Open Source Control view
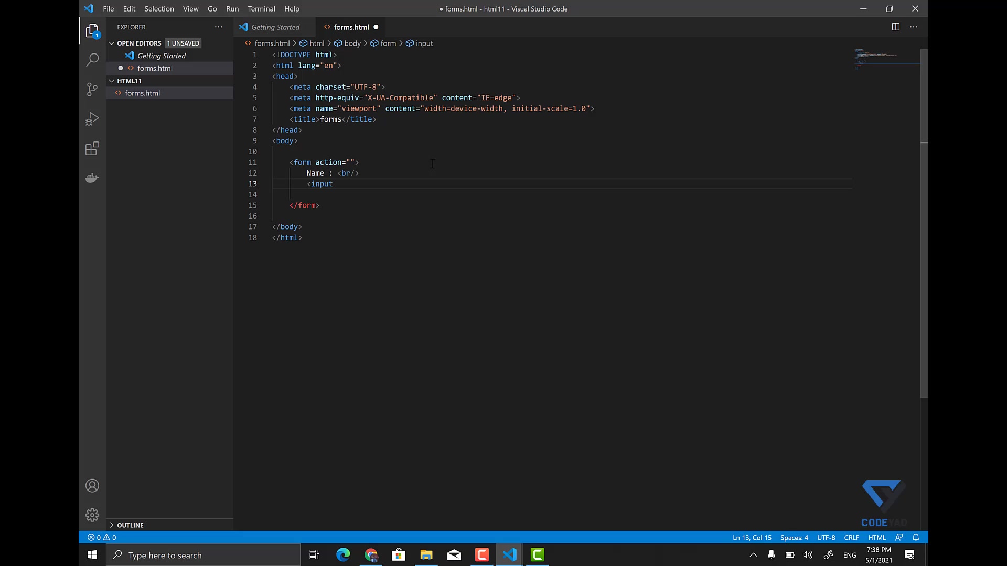Image resolution: width=1007 pixels, height=566 pixels. click(92, 89)
